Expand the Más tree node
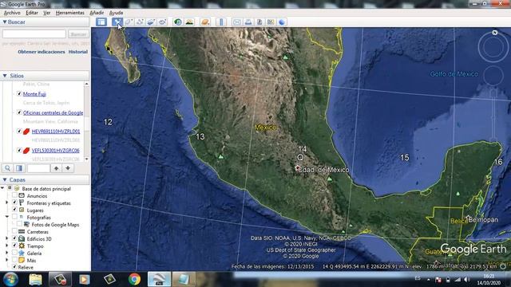This screenshot has height=287, width=511. coord(7,260)
